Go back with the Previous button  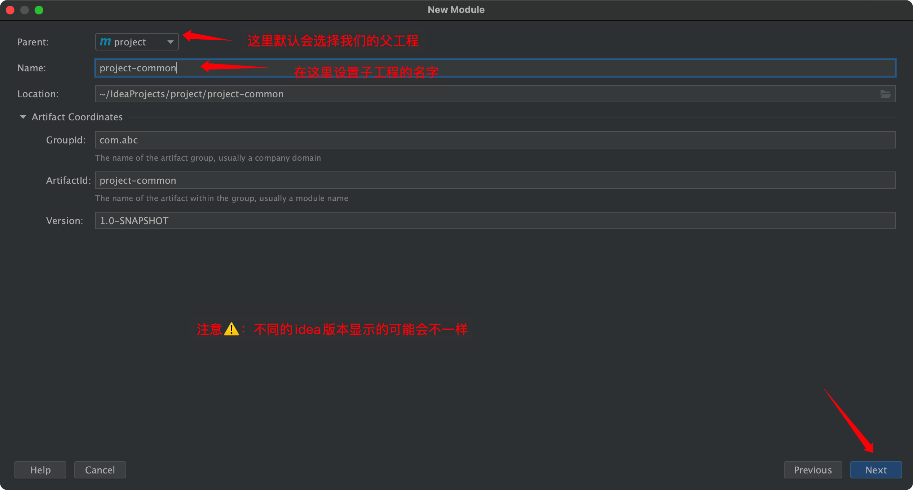point(812,470)
